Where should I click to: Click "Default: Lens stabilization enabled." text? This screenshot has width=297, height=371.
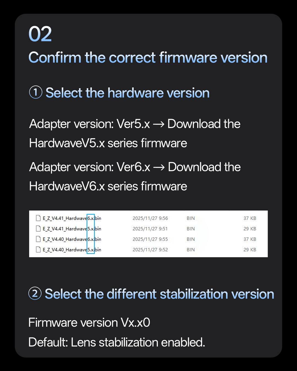[117, 342]
